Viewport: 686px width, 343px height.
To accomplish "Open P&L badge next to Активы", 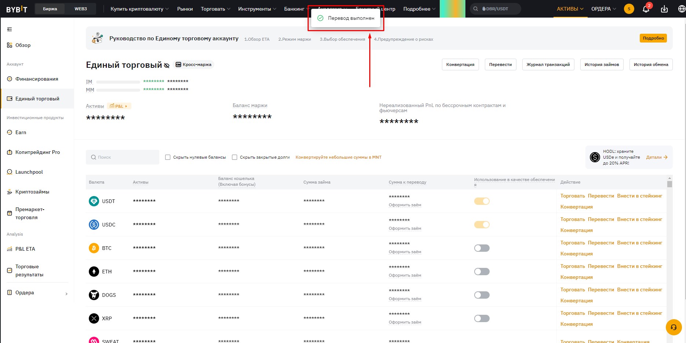I will click(x=119, y=106).
